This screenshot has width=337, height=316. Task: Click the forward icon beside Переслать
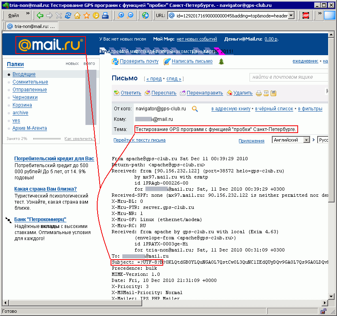[x=147, y=93]
